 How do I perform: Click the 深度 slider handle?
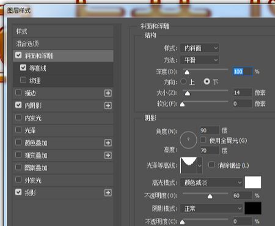(187, 72)
